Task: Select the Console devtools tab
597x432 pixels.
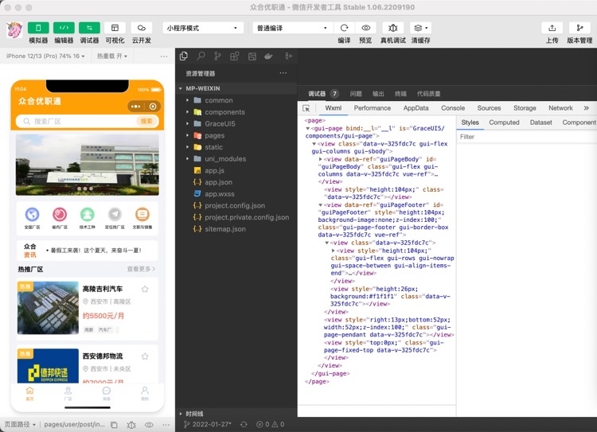Action: (x=453, y=108)
